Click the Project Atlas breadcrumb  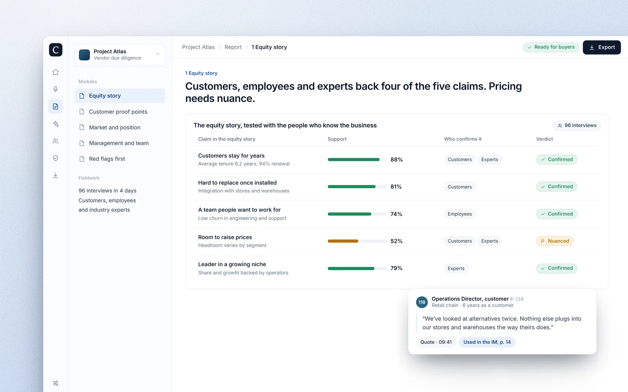click(198, 47)
